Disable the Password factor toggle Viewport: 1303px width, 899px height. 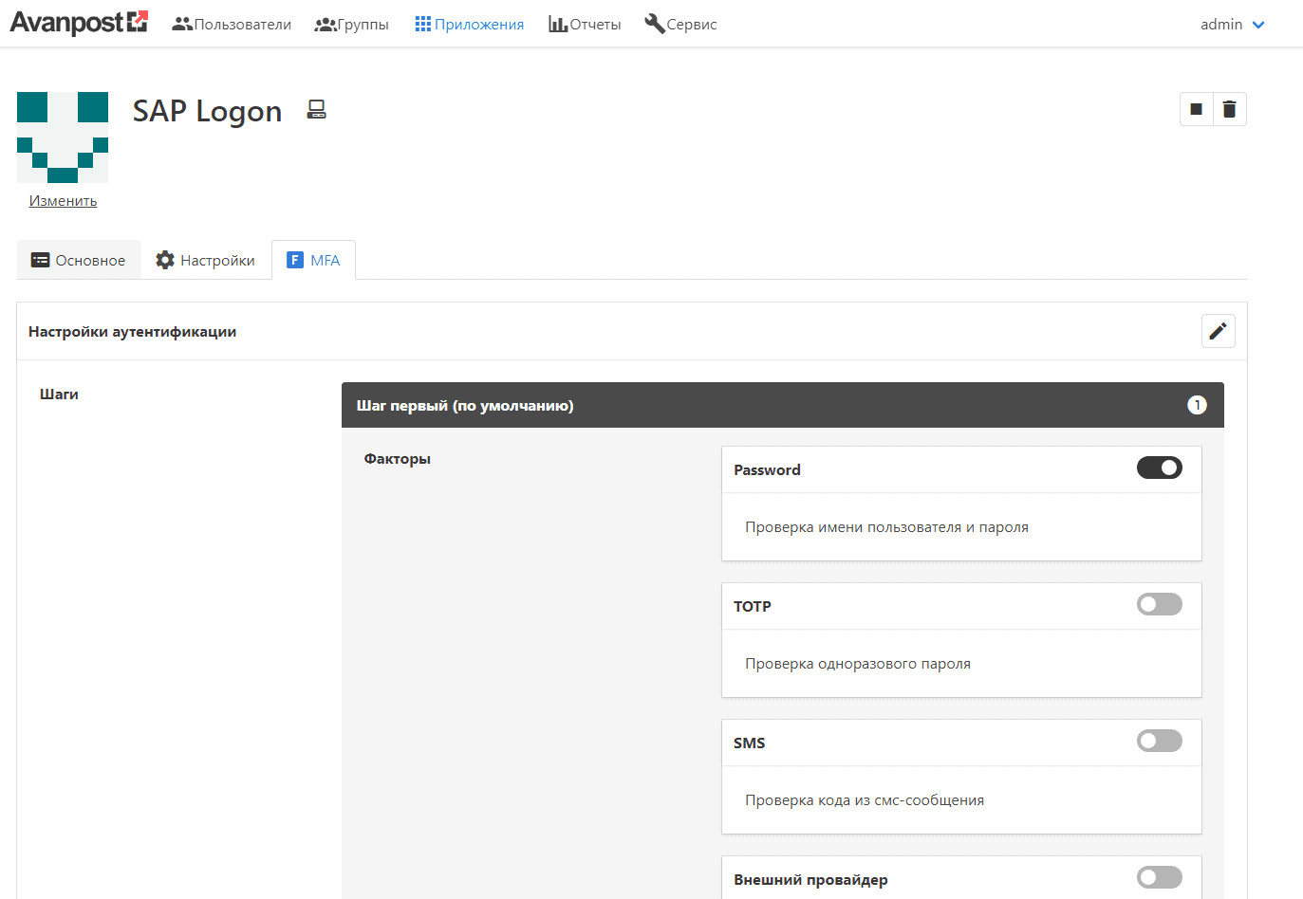click(x=1159, y=468)
